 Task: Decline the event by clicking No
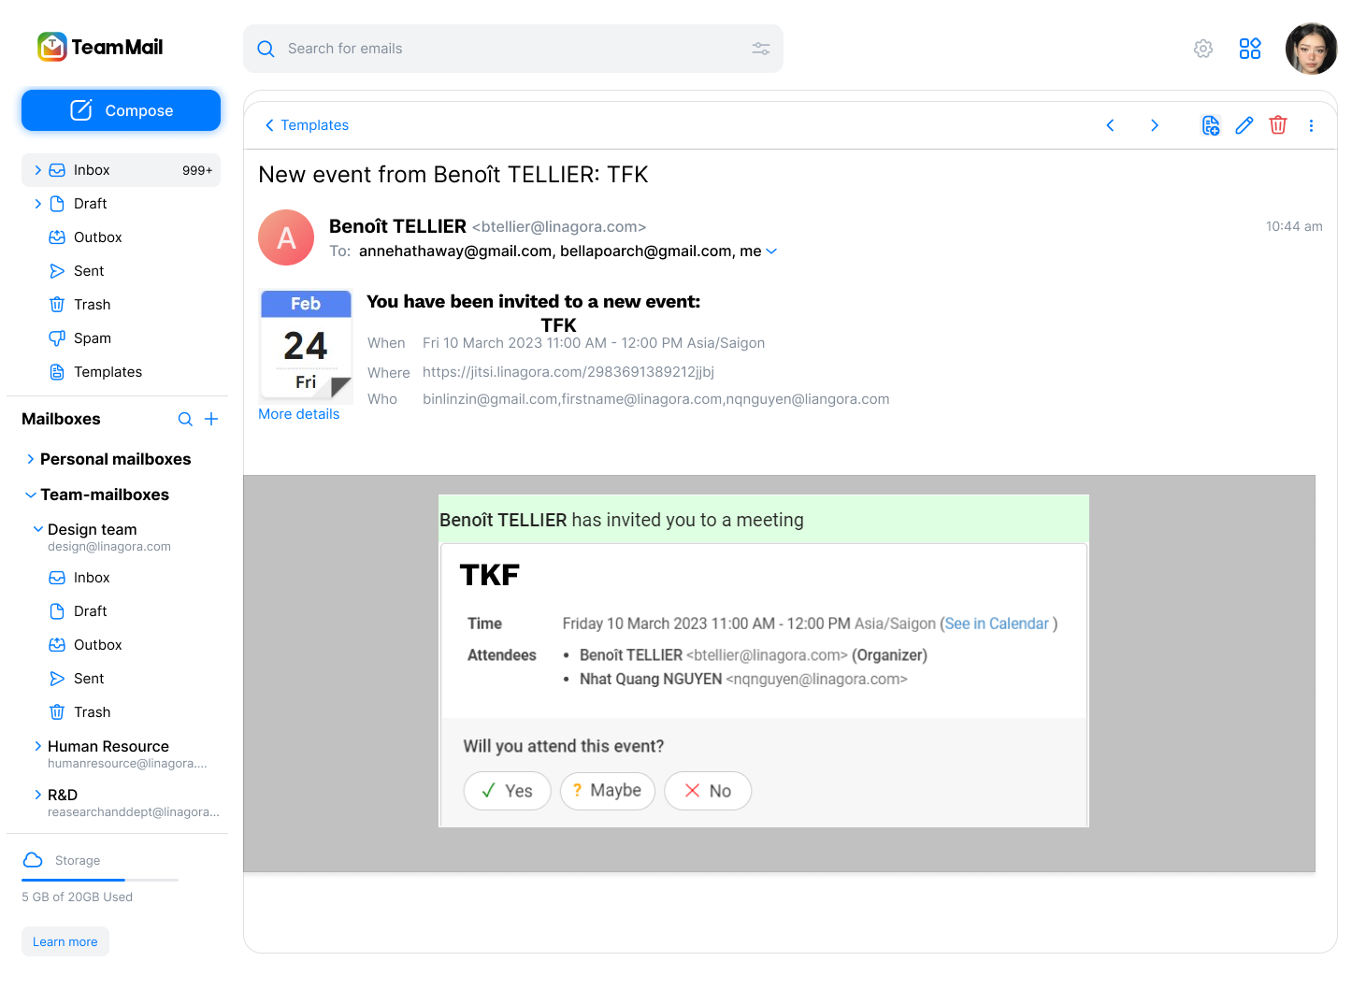click(707, 791)
